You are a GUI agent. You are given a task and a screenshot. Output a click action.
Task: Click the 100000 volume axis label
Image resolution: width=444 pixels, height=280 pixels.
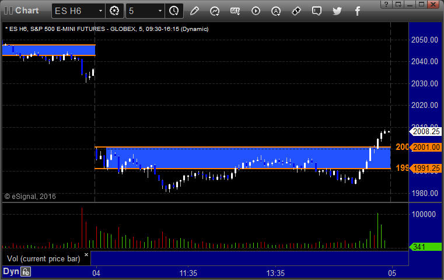point(424,214)
